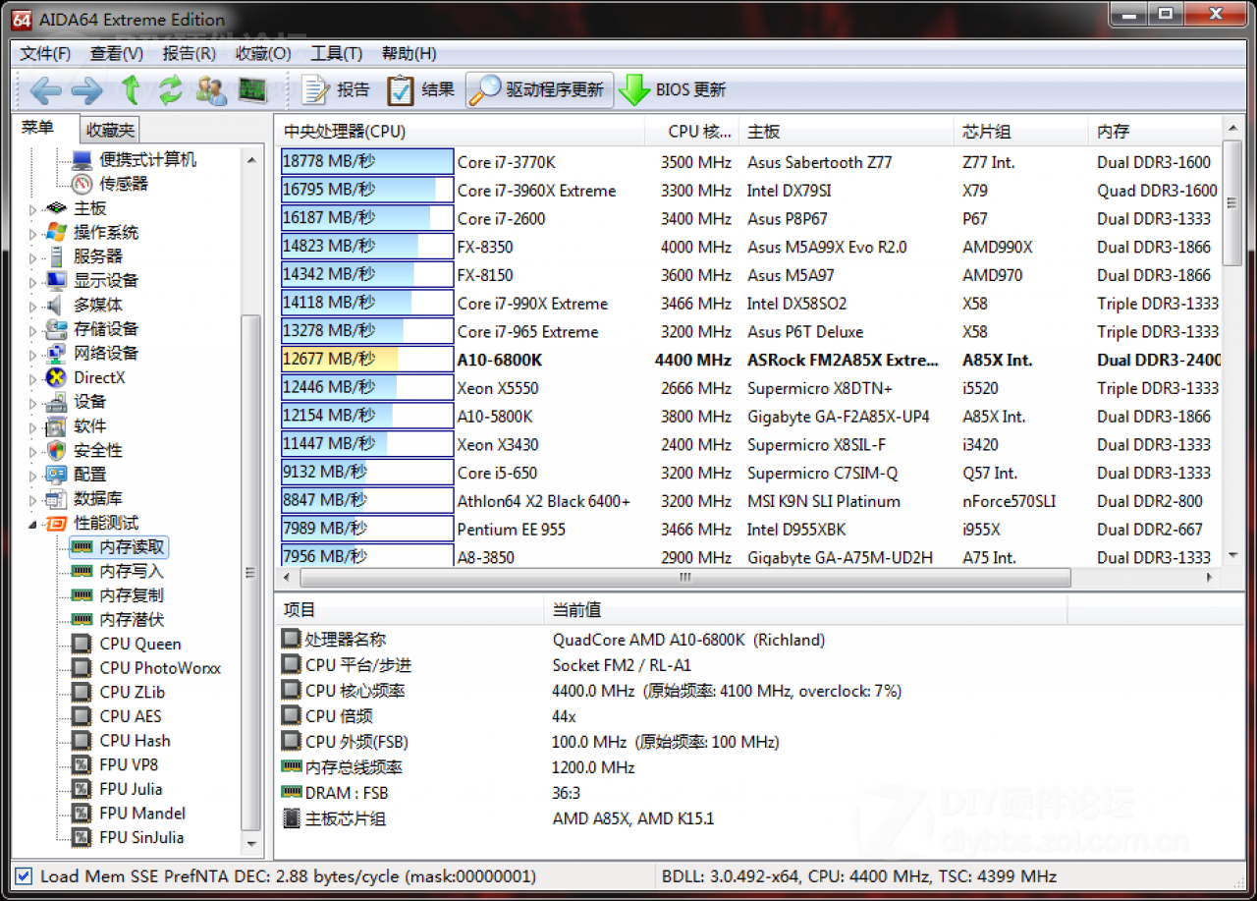Screen dimensions: 1257x901
Task: Click the CPU Queen chip icon
Action: pos(82,644)
